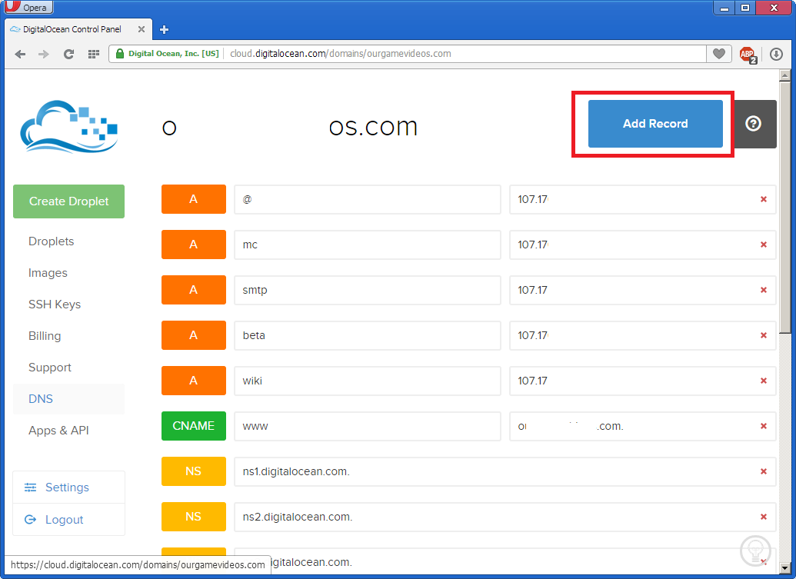Click the Digital Ocean, Inc. security badge
796x579 pixels.
[168, 54]
